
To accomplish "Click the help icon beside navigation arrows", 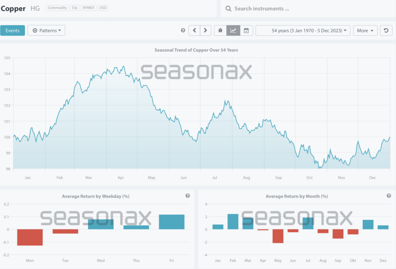I will (x=183, y=31).
